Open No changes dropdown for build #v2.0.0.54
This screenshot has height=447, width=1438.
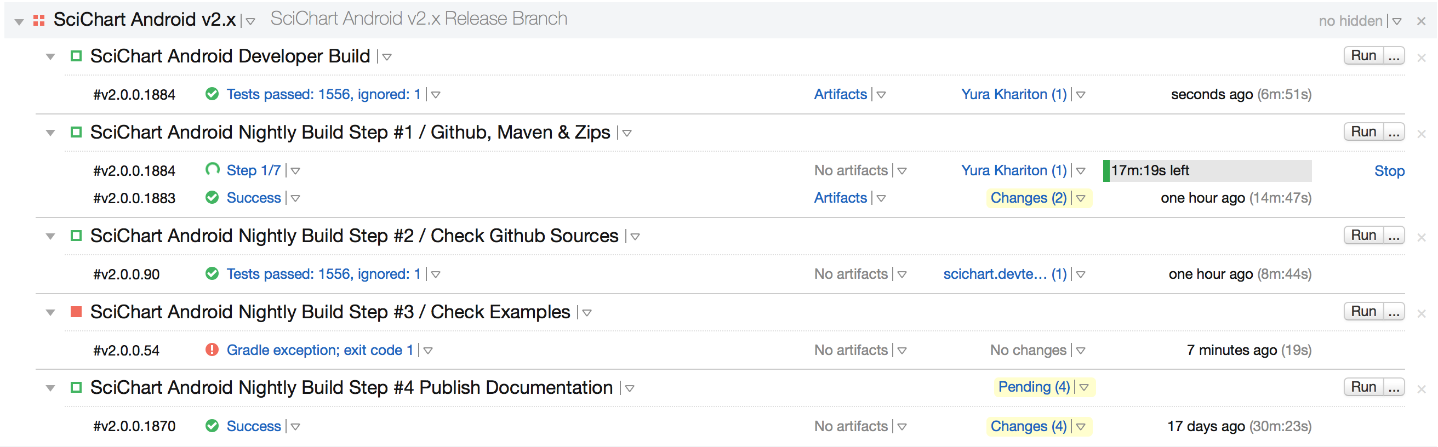click(x=1081, y=351)
